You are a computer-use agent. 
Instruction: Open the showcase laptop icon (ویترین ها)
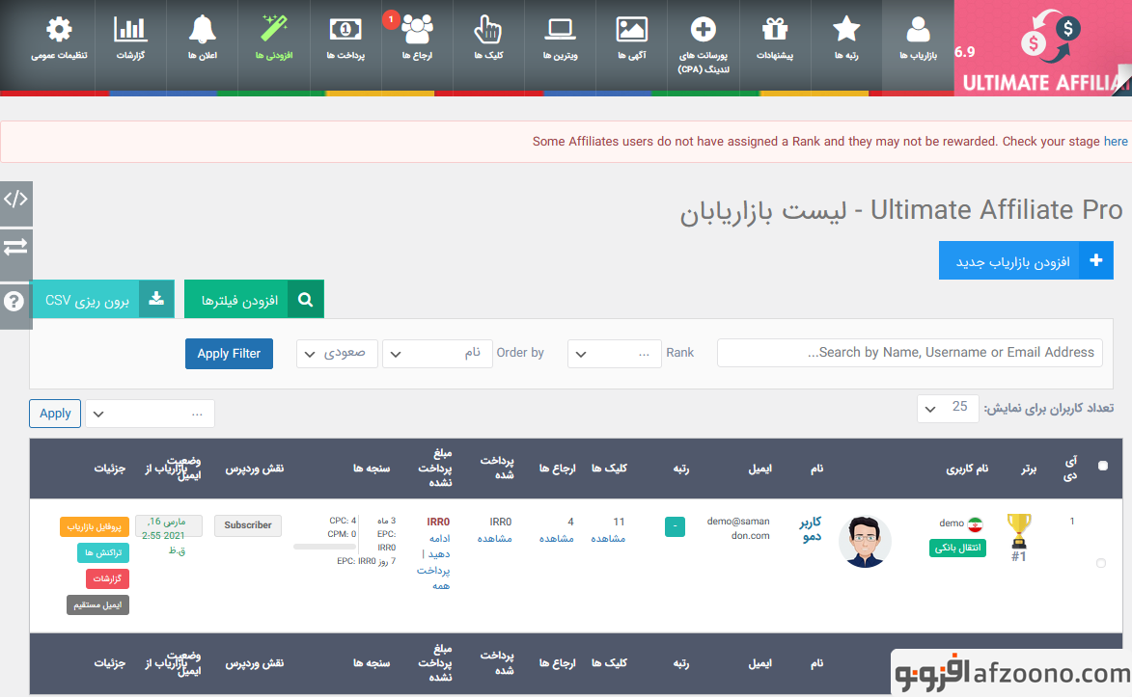click(x=560, y=30)
